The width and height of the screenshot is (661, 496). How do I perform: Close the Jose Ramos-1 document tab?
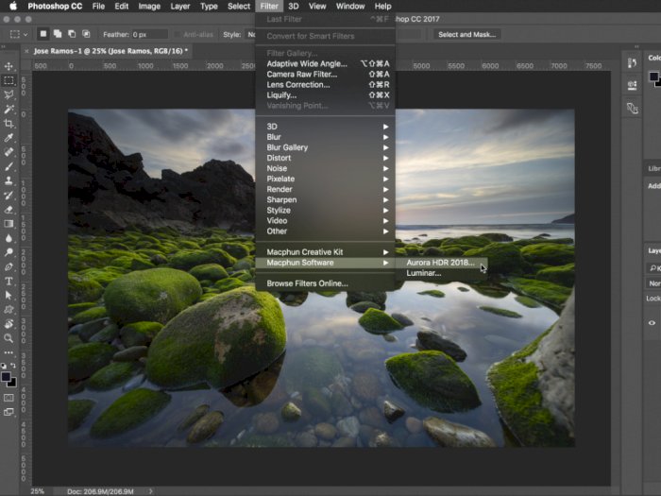tap(27, 51)
